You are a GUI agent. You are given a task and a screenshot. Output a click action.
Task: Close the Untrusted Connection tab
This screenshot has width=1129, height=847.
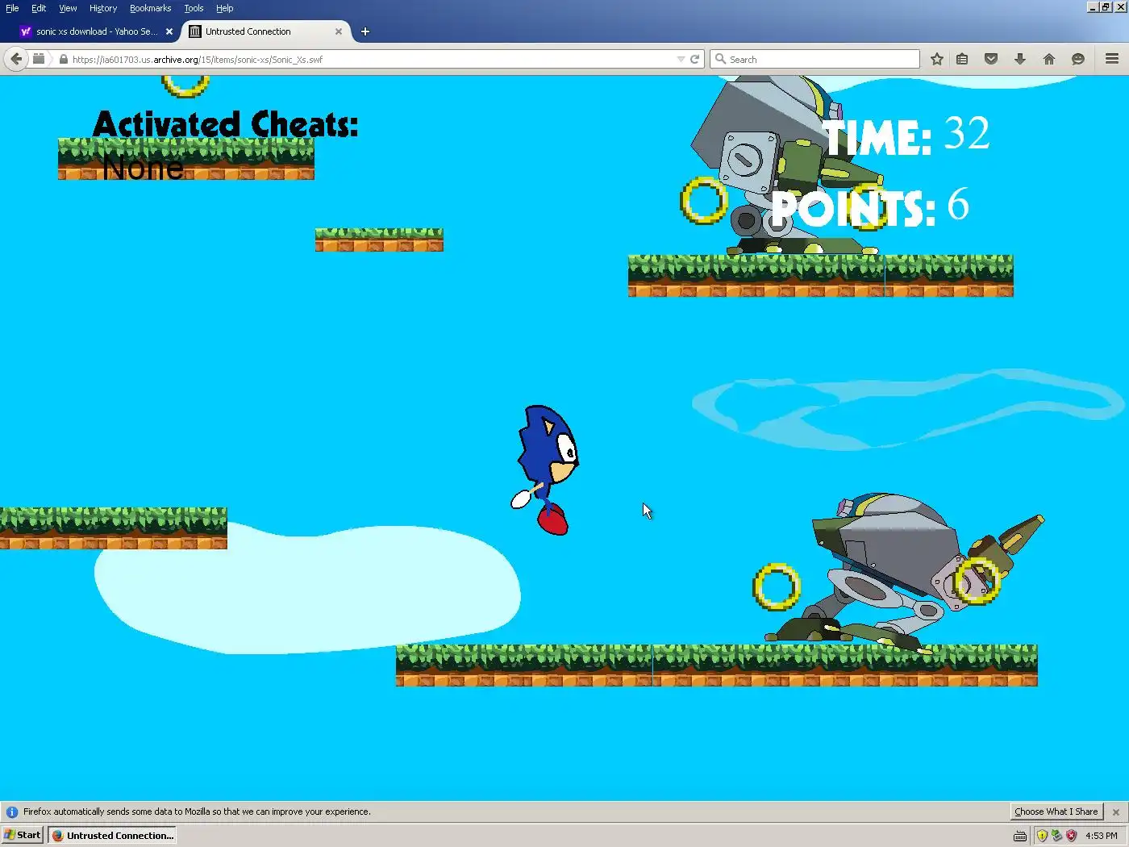339,31
